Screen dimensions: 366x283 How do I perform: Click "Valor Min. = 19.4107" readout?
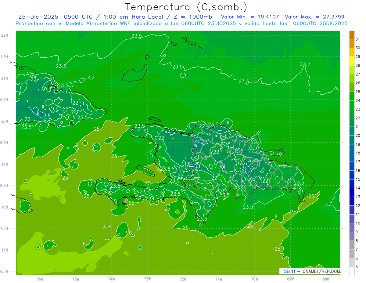pos(250,17)
